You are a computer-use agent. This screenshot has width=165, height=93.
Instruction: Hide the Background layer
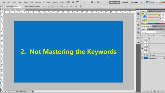[142, 58]
